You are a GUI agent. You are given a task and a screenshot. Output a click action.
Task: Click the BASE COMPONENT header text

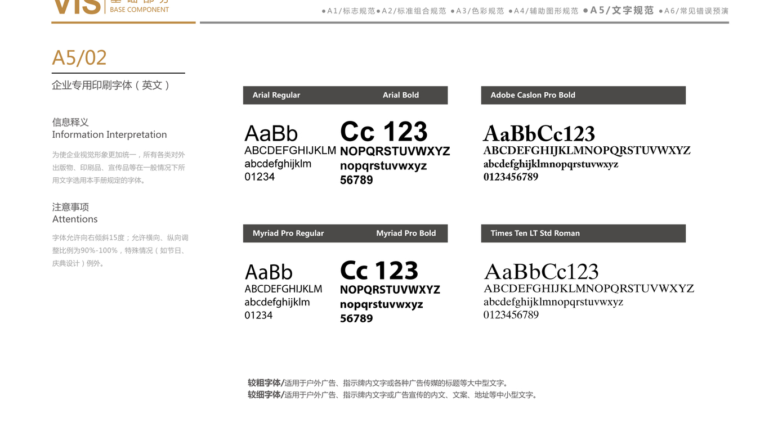(x=140, y=10)
